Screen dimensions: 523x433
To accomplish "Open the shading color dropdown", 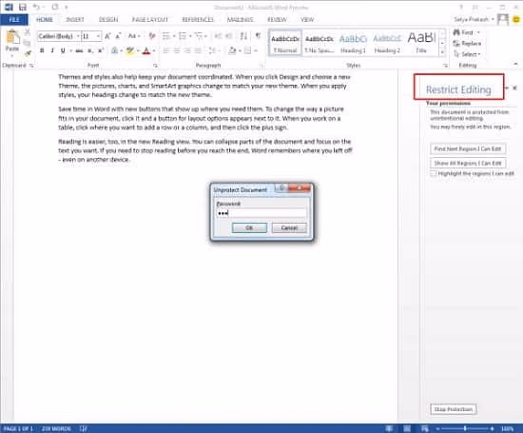I will 240,50.
